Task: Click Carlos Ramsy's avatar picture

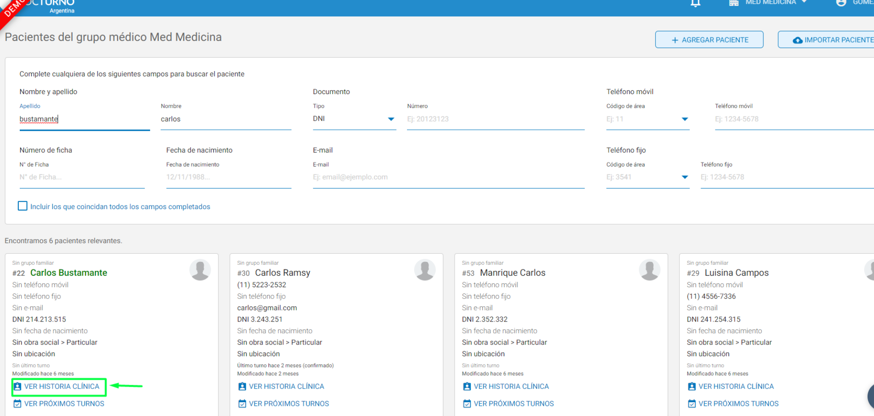Action: pyautogui.click(x=425, y=270)
